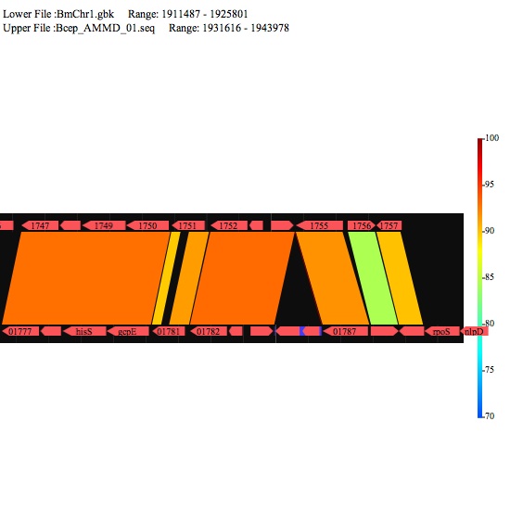Click the 01787 gene arrow
This screenshot has height=510, width=510.
[x=345, y=331]
